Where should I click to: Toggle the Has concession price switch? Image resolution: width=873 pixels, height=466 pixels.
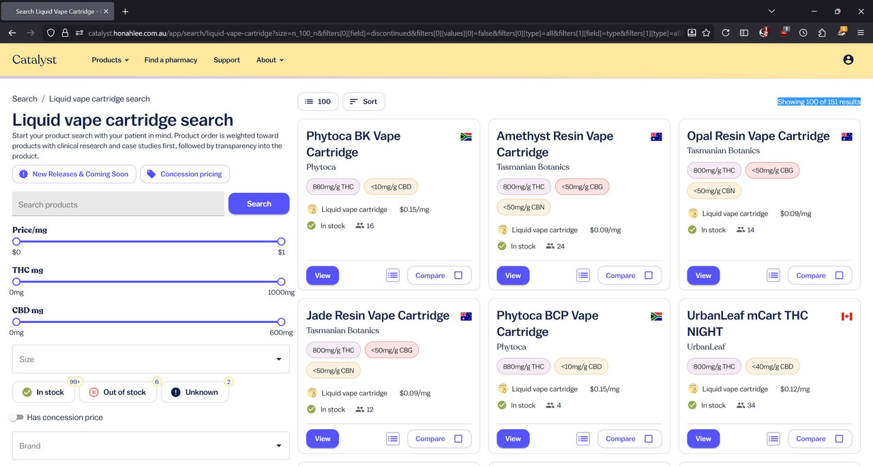click(x=16, y=418)
